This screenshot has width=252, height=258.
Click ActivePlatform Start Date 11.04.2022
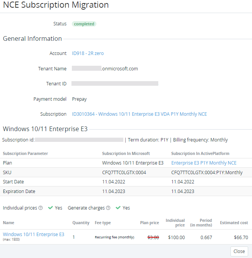(182, 182)
